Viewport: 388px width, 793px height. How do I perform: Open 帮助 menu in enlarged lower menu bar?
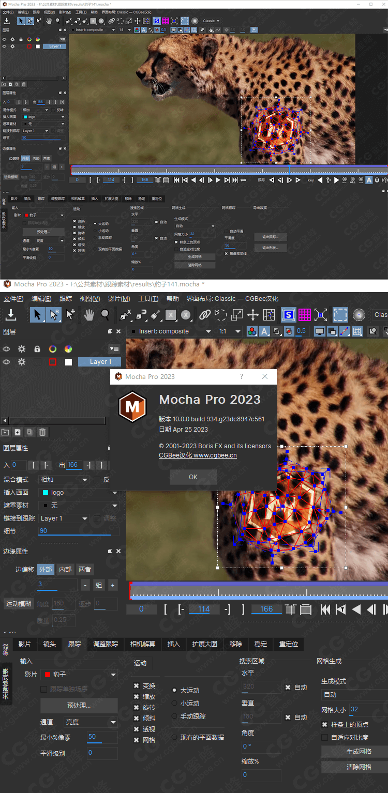(x=173, y=299)
